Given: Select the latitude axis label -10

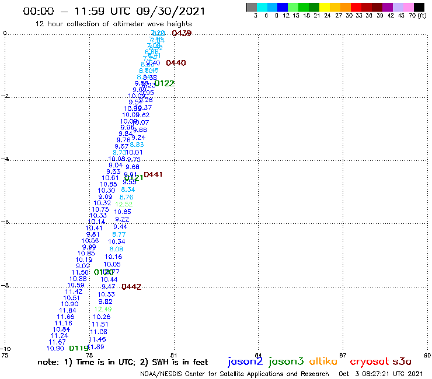Looking at the screenshot, I should 5,349.
